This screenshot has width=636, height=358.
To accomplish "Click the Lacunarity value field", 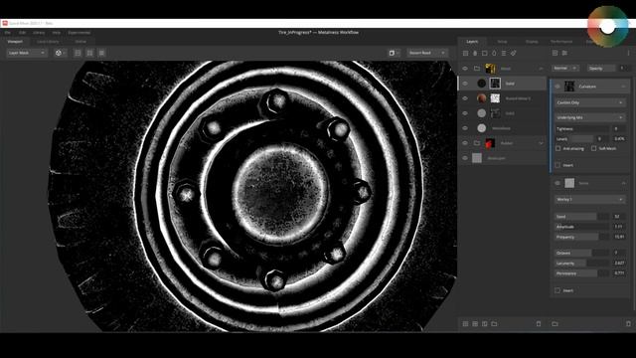I will click(x=619, y=263).
